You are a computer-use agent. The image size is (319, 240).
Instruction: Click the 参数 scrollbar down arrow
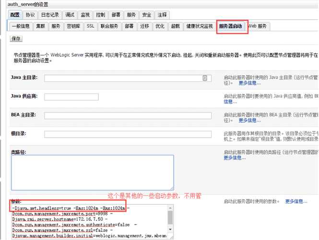170,229
